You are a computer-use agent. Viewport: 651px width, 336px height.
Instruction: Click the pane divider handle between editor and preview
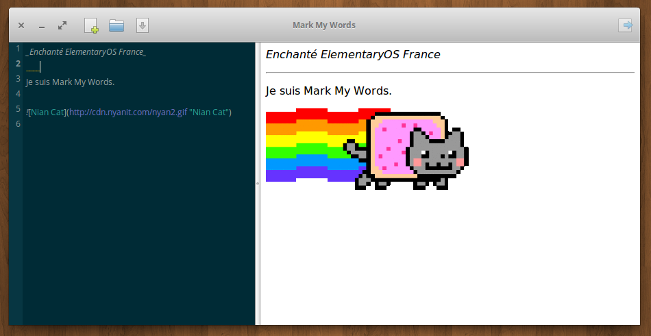[x=258, y=183]
